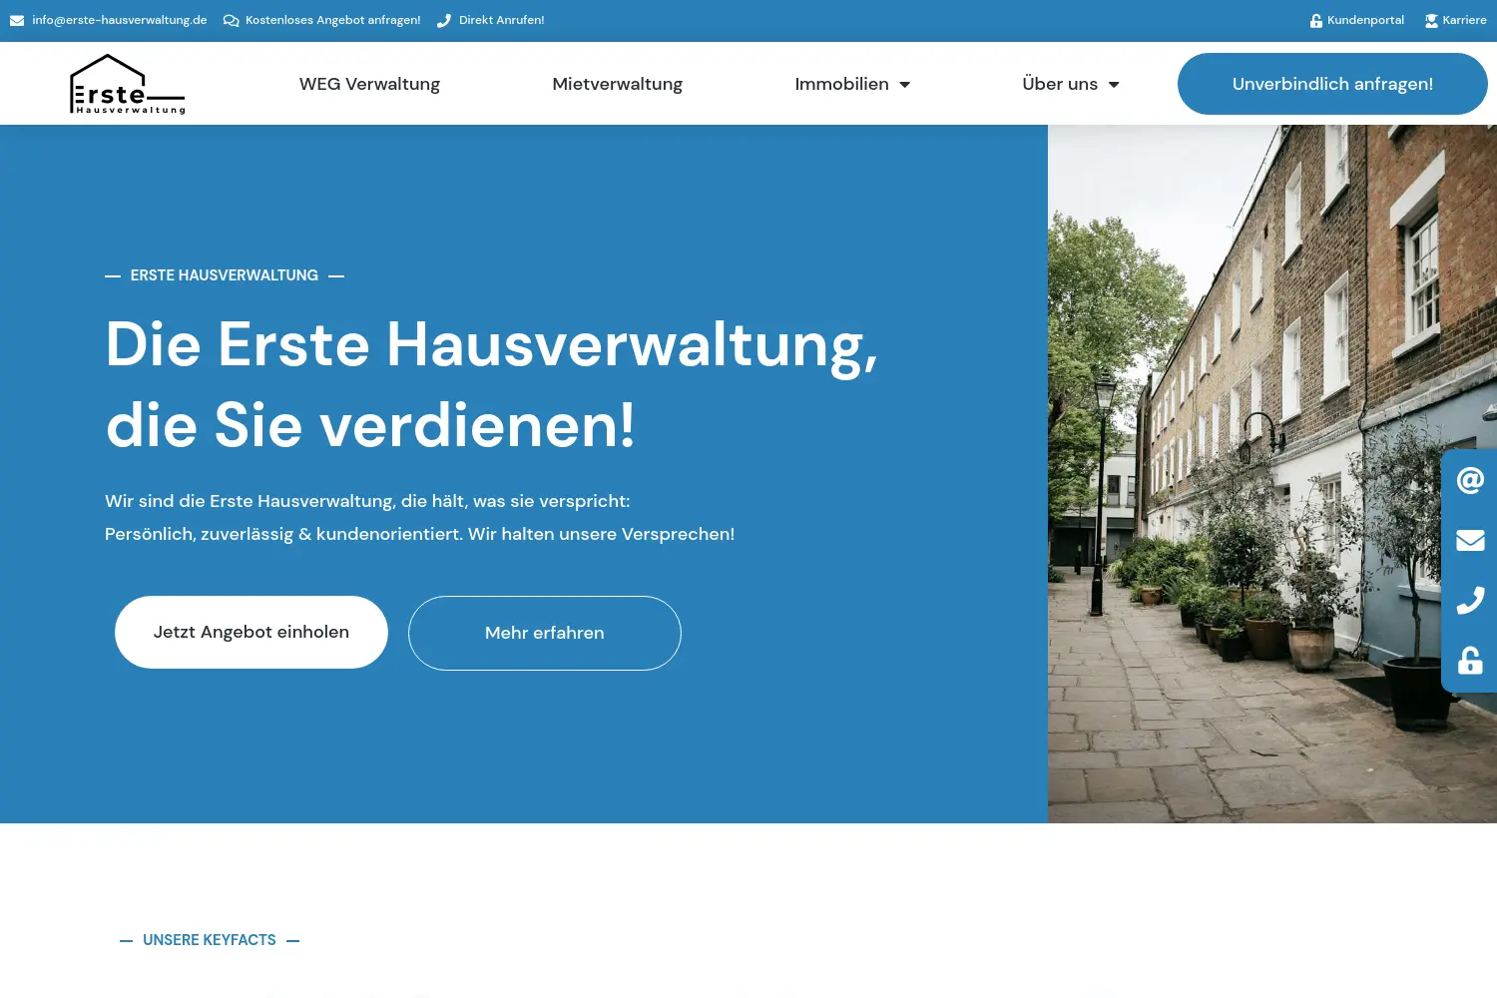
Task: Click the UNSERE KEYFACTS section label
Action: click(x=210, y=940)
